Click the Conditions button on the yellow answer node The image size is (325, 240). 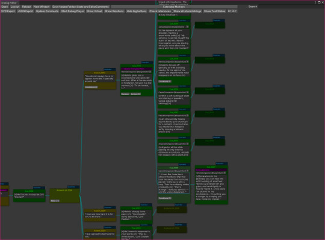click(91, 87)
